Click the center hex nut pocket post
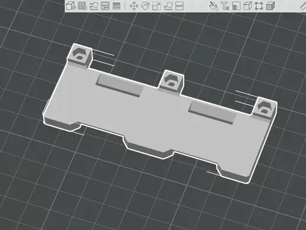 point(171,81)
